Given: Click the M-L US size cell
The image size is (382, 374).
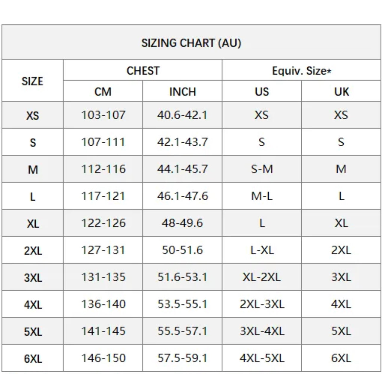Looking at the screenshot, I should [x=262, y=196].
